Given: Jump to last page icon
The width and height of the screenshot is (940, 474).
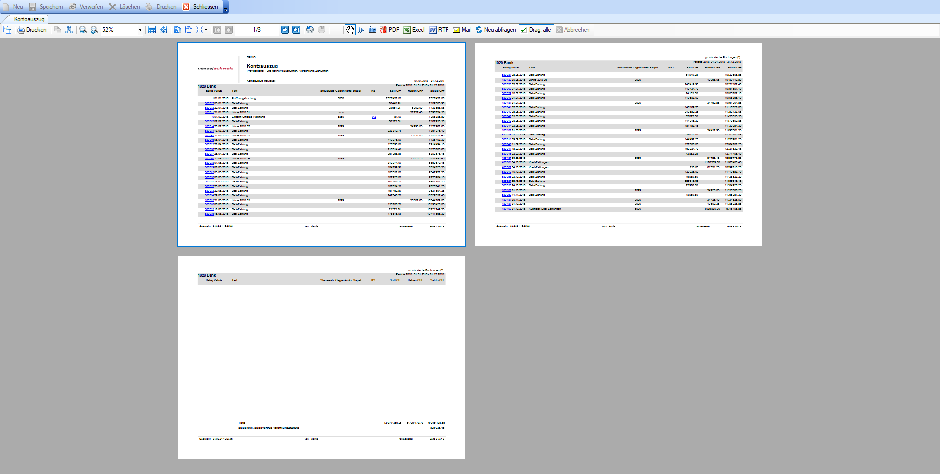Looking at the screenshot, I should (296, 30).
